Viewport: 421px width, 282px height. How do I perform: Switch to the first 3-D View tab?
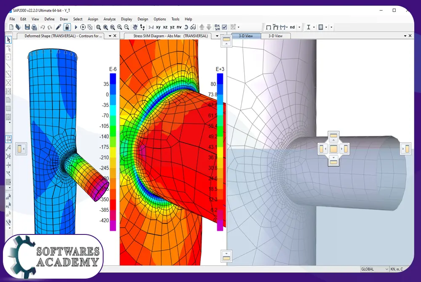[x=246, y=36]
